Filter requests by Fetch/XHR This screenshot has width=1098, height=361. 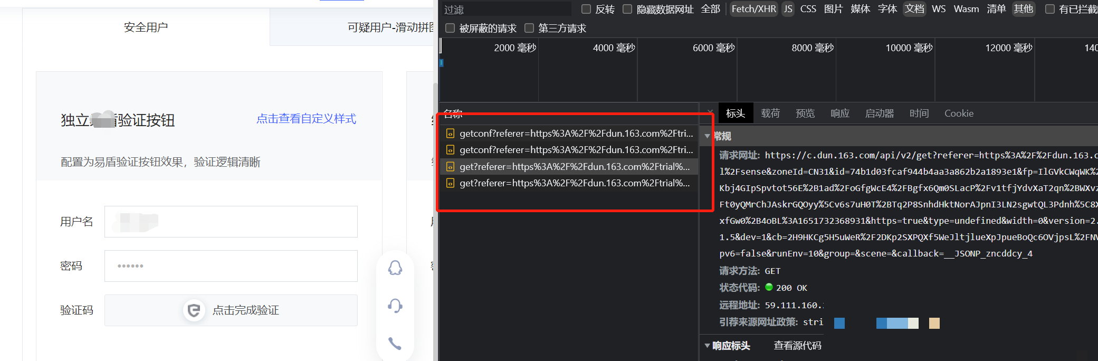click(753, 9)
